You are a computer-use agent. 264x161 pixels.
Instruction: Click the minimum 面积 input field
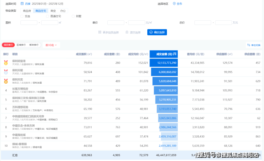coord(29,22)
